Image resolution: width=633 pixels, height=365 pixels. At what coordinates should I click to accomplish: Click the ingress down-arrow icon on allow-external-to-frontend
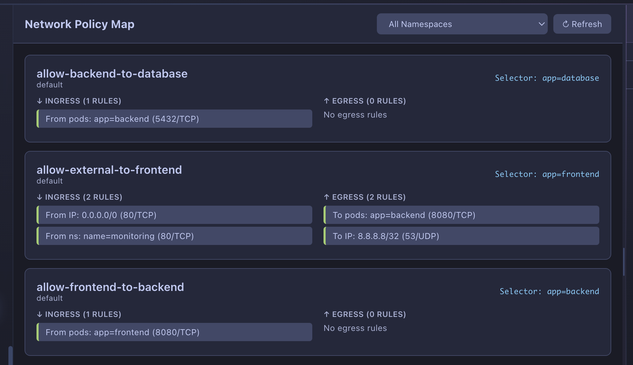39,197
